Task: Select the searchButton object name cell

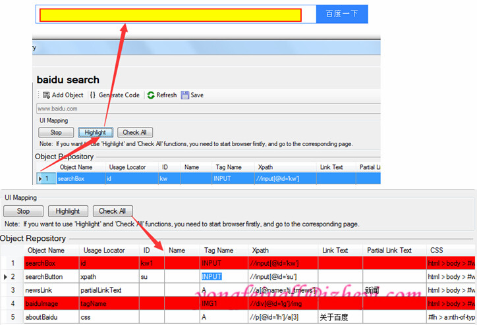Action: point(51,277)
